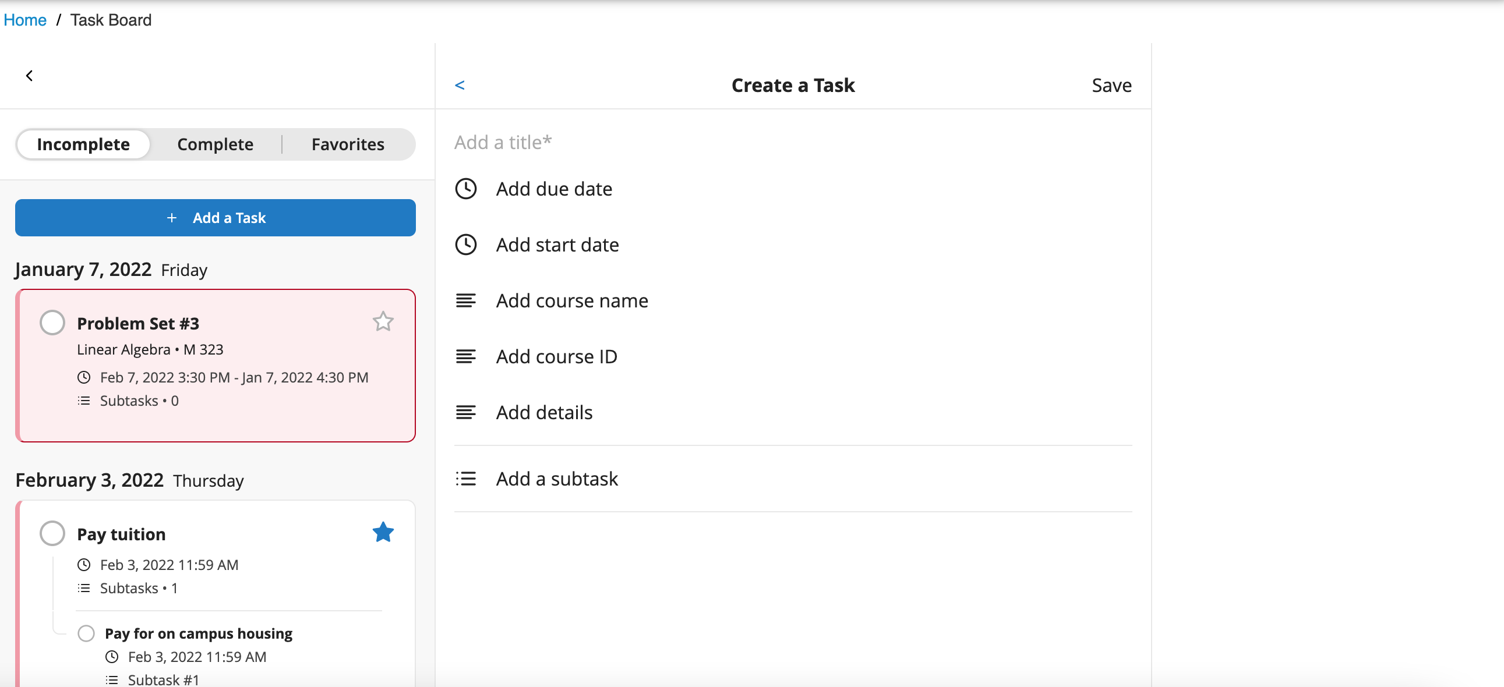Click the plus icon in Add a Task button
The image size is (1504, 687).
point(172,218)
